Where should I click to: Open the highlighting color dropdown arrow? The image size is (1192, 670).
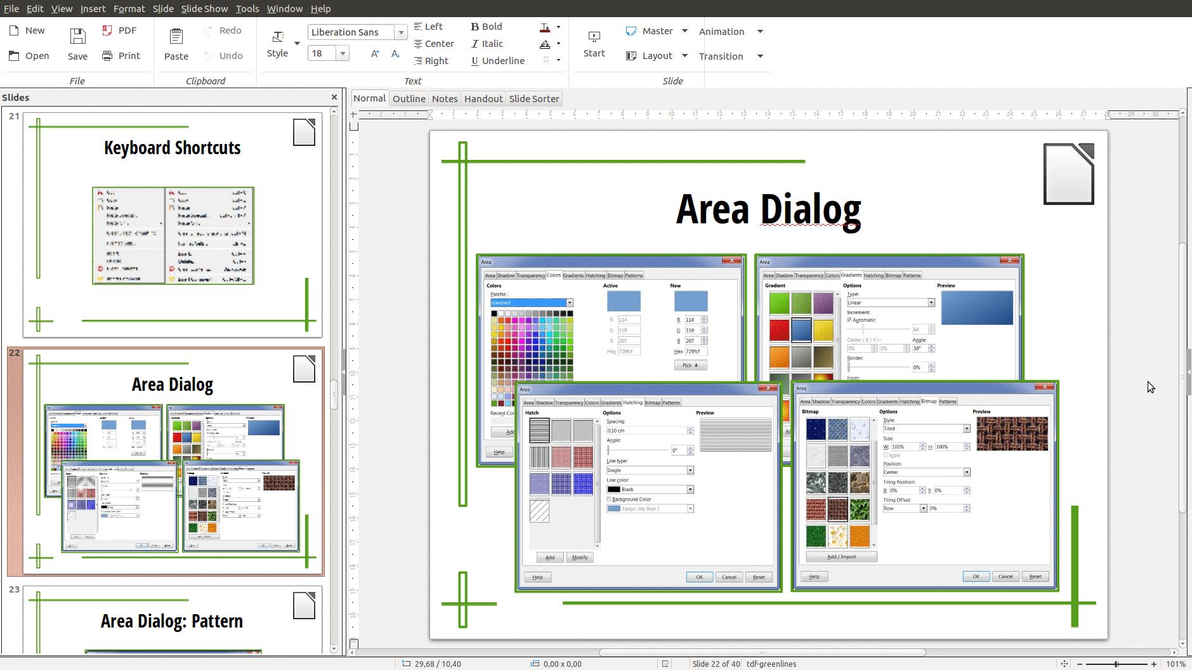click(558, 44)
